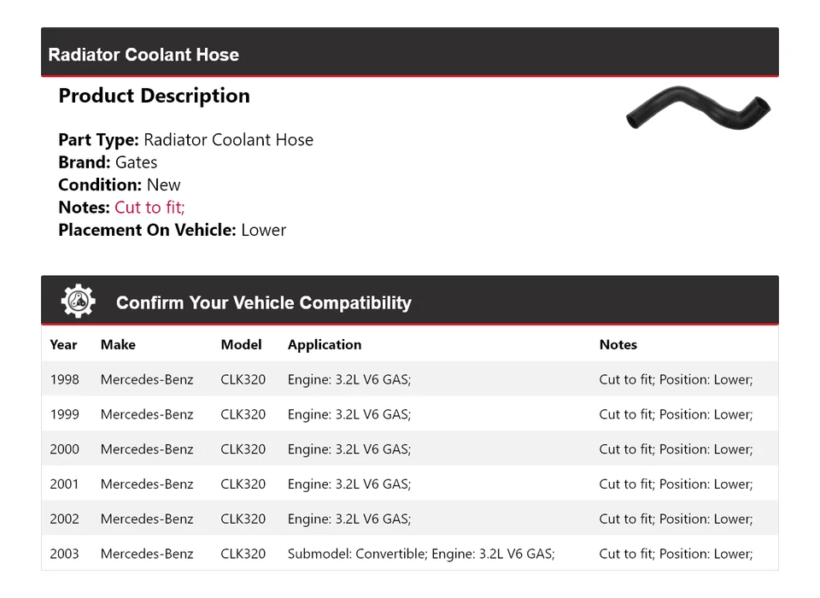This screenshot has height=598, width=820.
Task: Click the Brand: Gates text
Action: point(108,162)
